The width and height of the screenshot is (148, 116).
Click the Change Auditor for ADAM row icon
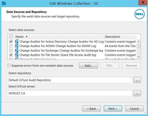(17, 46)
